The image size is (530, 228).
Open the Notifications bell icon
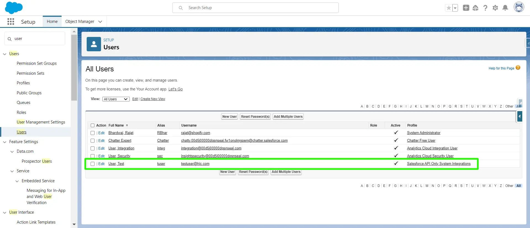pos(505,8)
